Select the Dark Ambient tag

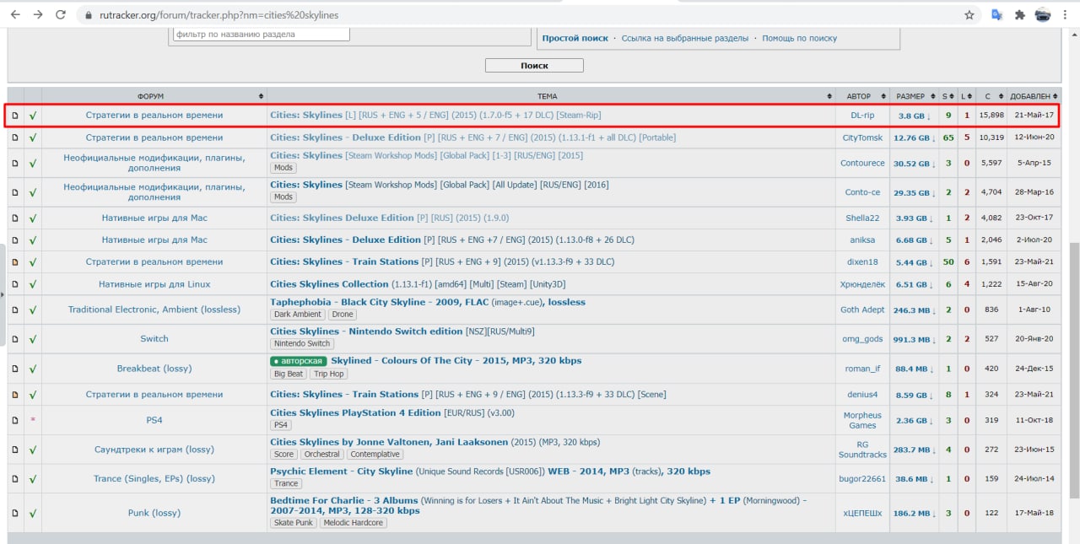click(x=298, y=315)
